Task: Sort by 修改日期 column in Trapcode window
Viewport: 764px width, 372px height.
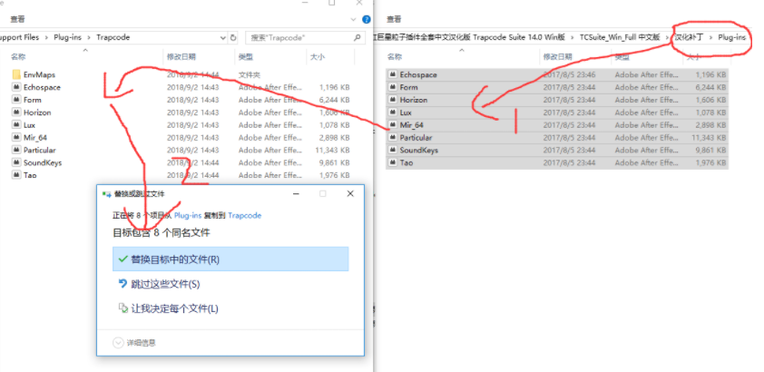Action: click(x=181, y=57)
